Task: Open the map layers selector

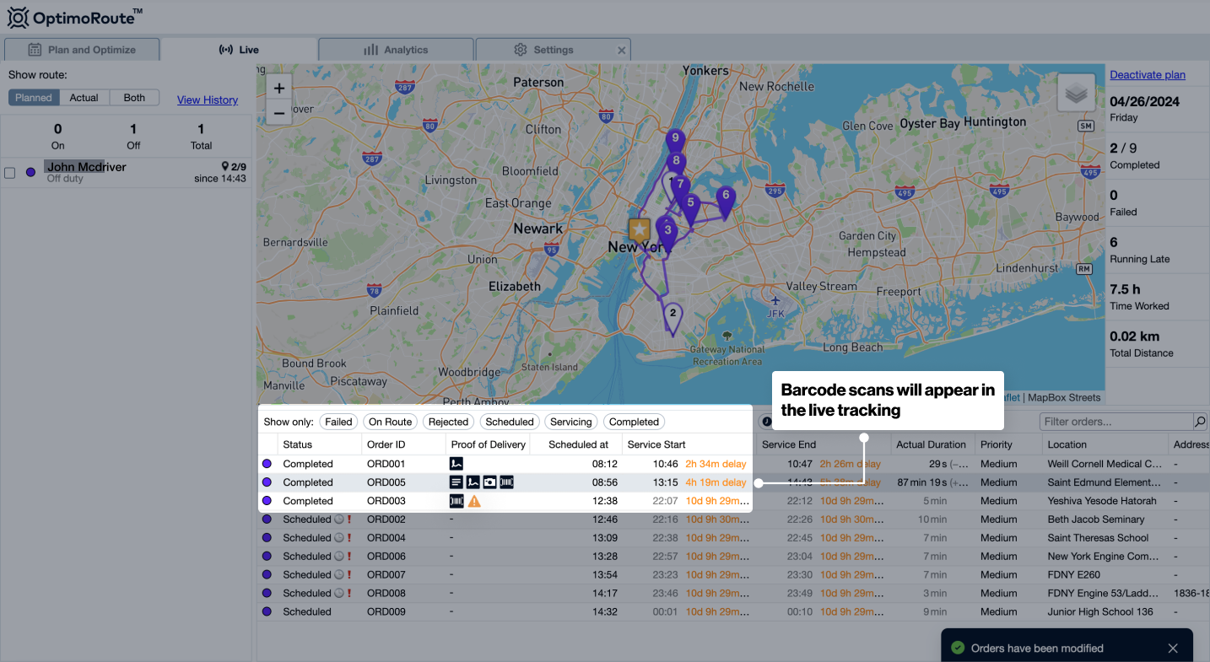Action: (x=1076, y=92)
